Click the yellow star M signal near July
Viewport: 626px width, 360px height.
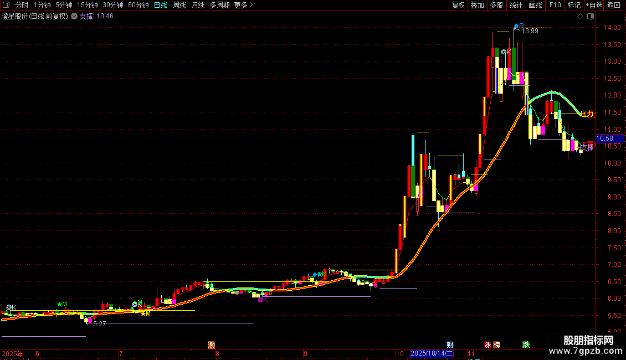coord(146,313)
